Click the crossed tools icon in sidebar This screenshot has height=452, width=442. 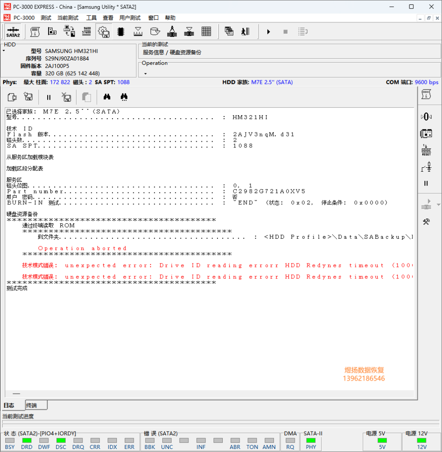pos(426,222)
